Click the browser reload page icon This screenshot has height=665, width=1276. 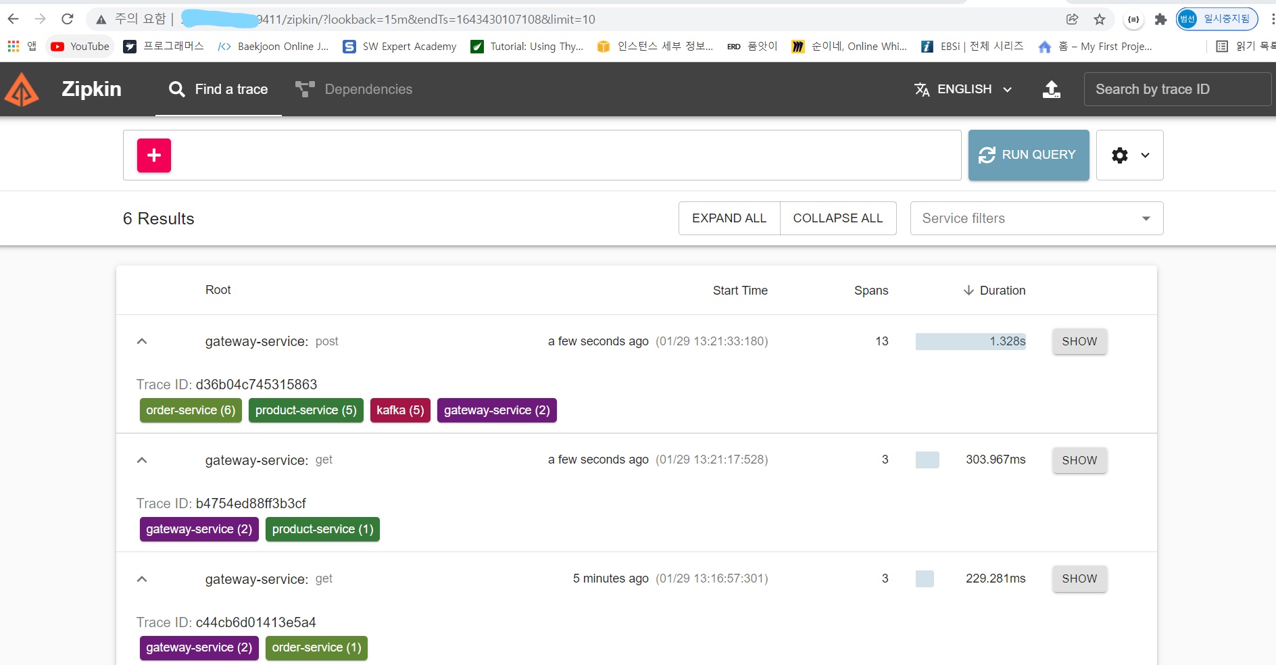tap(67, 18)
